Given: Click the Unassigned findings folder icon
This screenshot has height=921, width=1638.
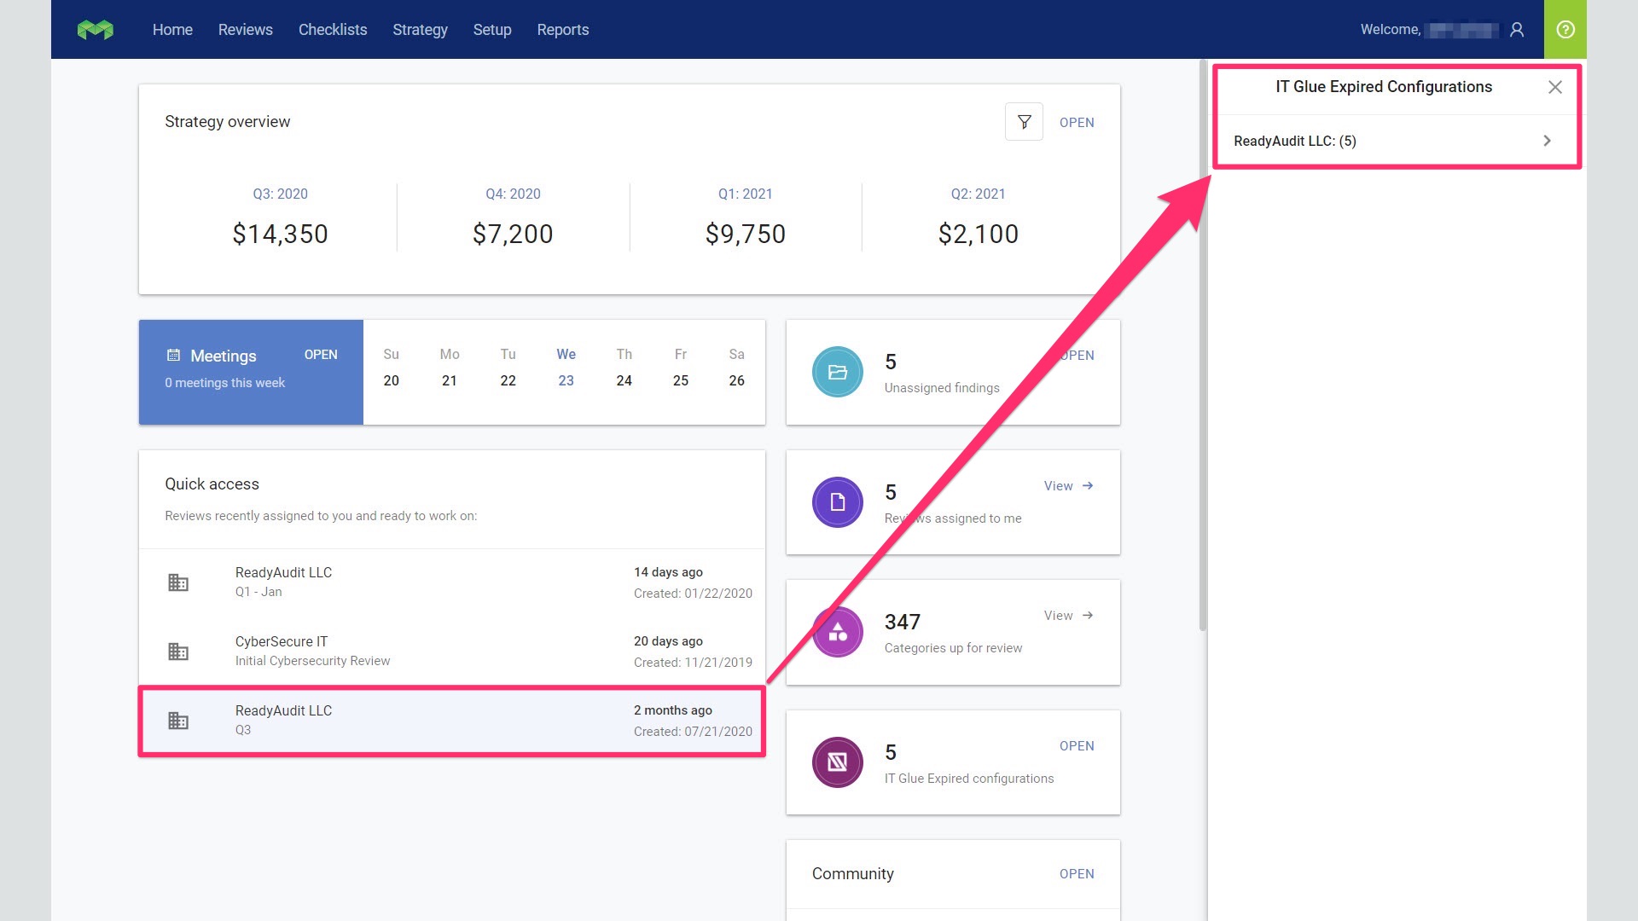Looking at the screenshot, I should [x=837, y=372].
